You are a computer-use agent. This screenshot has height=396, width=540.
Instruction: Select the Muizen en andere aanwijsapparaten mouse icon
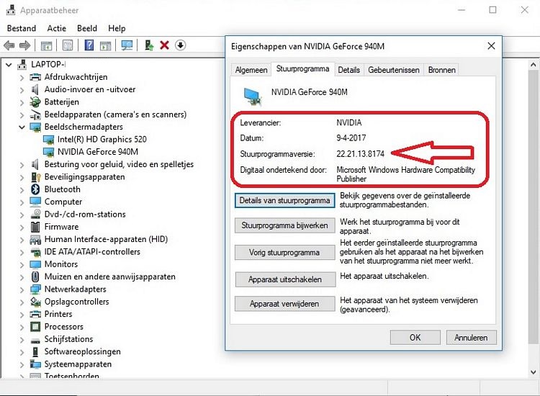(x=35, y=276)
